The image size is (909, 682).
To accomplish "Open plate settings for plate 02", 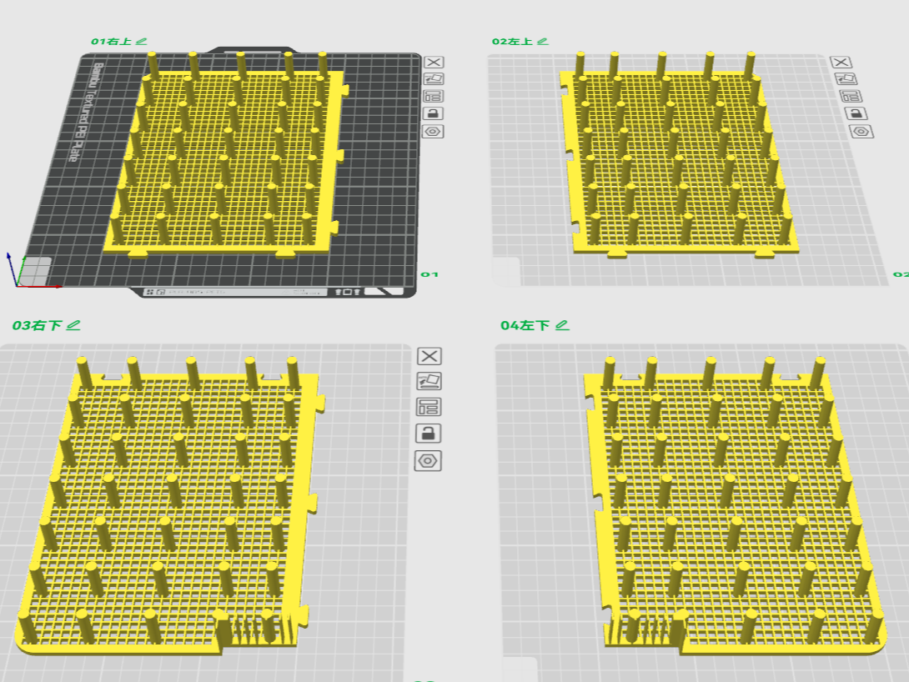I will point(861,132).
